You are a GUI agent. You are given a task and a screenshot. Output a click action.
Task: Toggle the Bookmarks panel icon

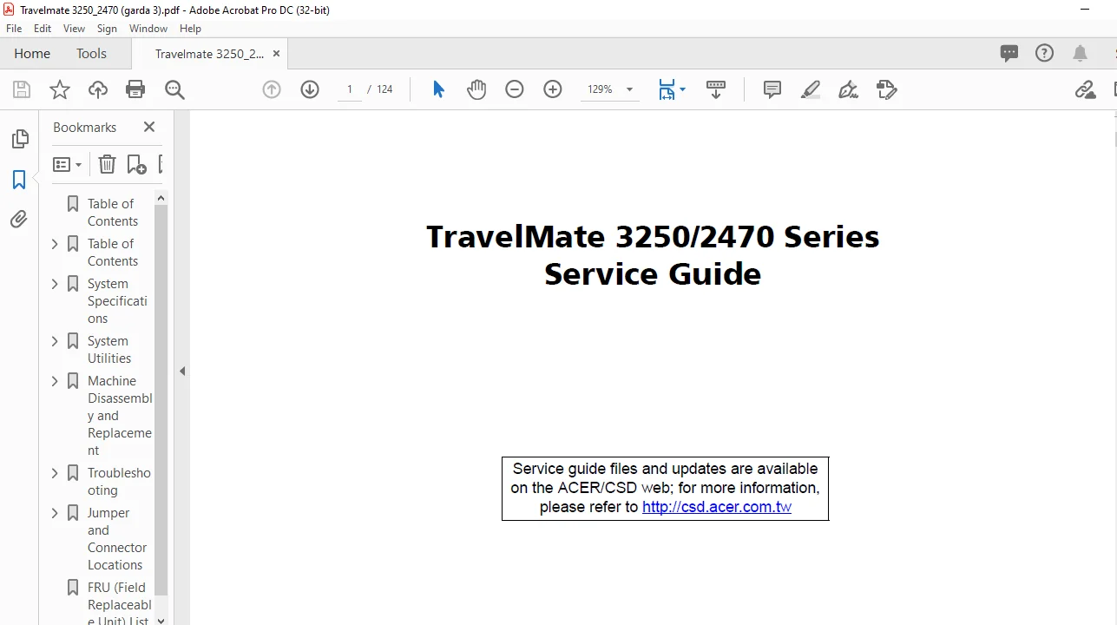19,180
